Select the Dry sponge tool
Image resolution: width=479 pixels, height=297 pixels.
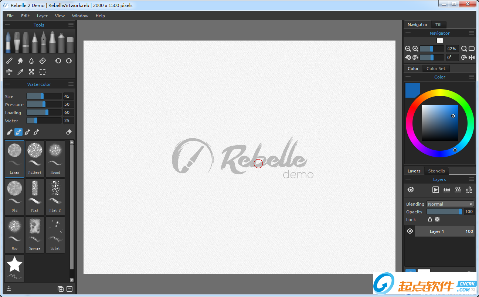(43, 61)
